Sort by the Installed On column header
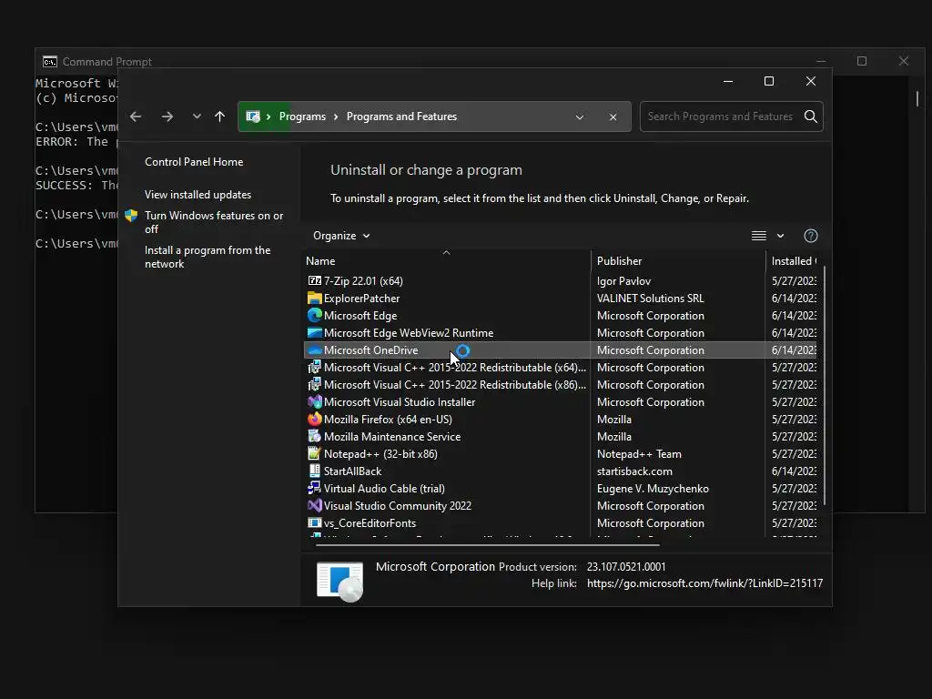Image resolution: width=932 pixels, height=699 pixels. (794, 261)
